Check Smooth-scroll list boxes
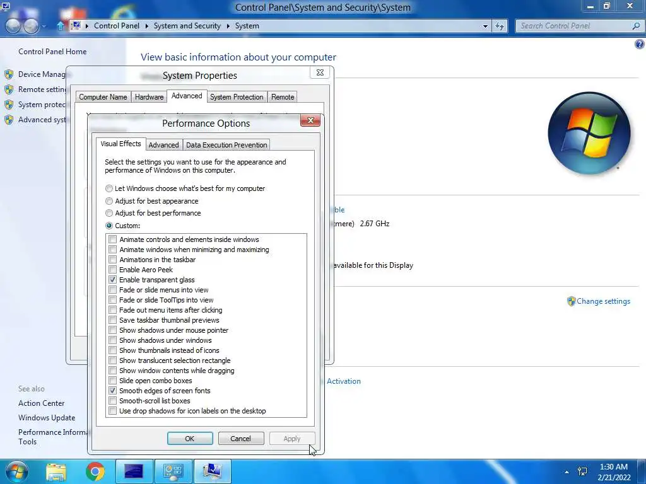 pos(112,401)
